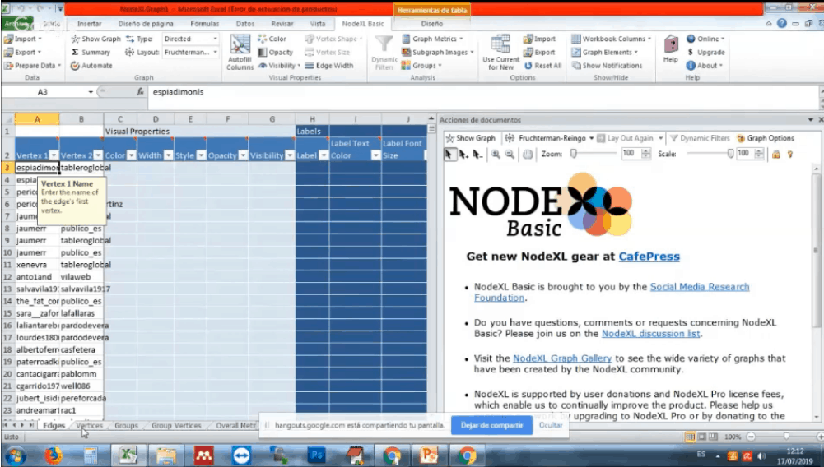
Task: Open the Social Media Research Foundation link
Action: pyautogui.click(x=612, y=292)
